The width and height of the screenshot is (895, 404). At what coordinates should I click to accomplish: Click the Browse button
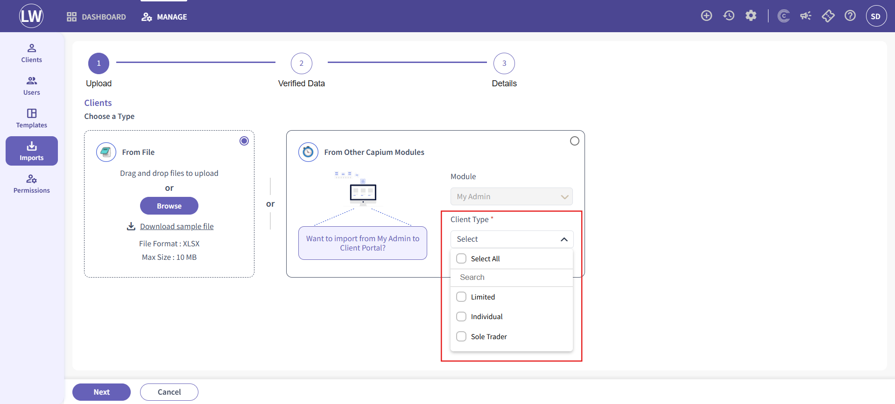coord(169,206)
